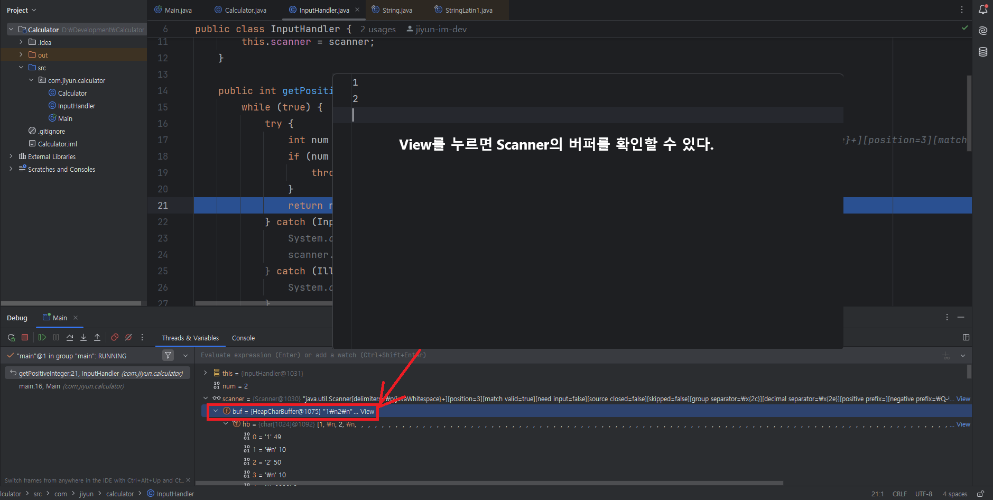Screen dimensions: 993x500
Task: Open more debug toolbar actions
Action: (x=142, y=337)
